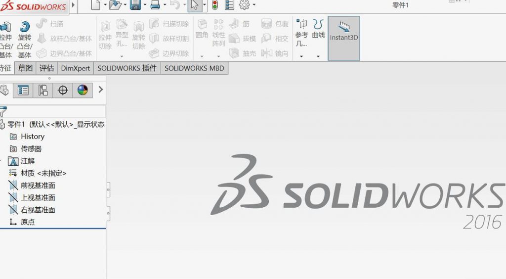The width and height of the screenshot is (506, 279).
Task: Click Revolved Boss/Base (旋转凸台/基体)
Action: [25, 40]
